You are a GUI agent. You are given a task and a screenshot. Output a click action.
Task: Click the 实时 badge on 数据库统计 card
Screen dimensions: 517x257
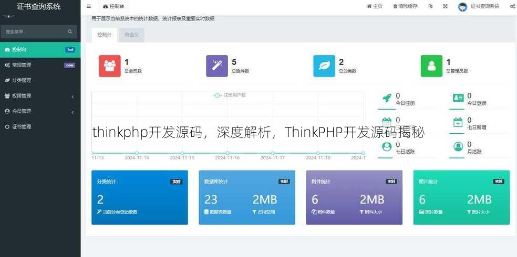284,181
